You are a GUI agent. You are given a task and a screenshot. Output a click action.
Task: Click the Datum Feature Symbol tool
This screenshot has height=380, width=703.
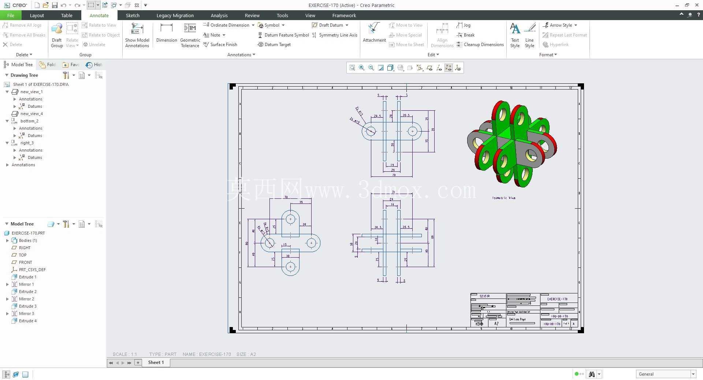[283, 35]
